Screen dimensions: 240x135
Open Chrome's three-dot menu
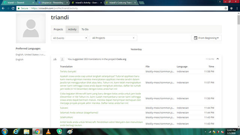point(237,8)
